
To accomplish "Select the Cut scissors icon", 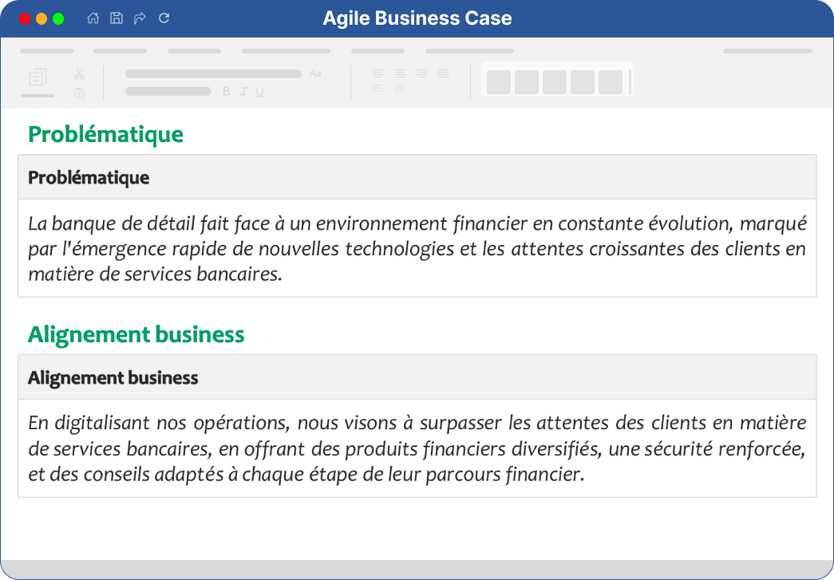I will [x=79, y=74].
